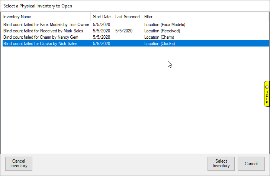Click the Cancel button
270x176 pixels.
tap(251, 164)
